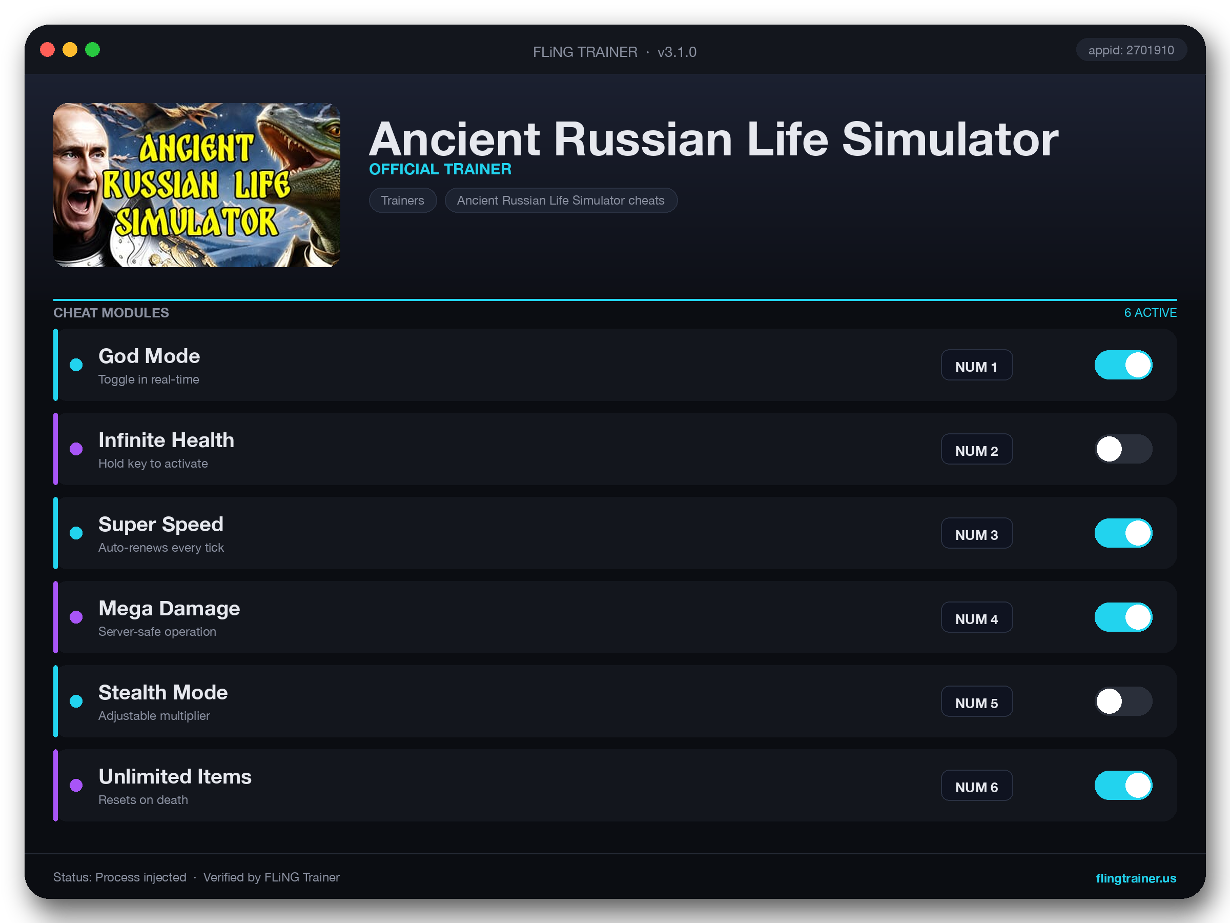This screenshot has height=923, width=1230.
Task: Click the 'Server-safe operation' description
Action: click(157, 631)
